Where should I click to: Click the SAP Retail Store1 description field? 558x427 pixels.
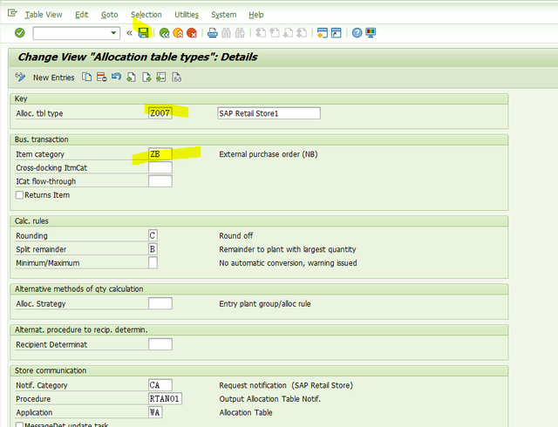point(269,113)
